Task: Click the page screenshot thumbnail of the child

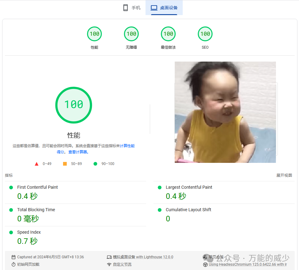Action: pyautogui.click(x=225, y=112)
